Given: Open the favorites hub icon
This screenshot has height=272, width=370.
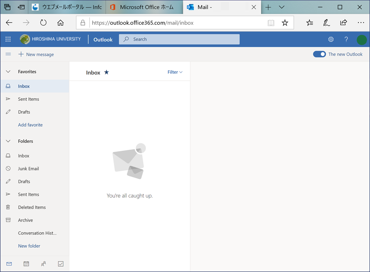Looking at the screenshot, I should (310, 23).
